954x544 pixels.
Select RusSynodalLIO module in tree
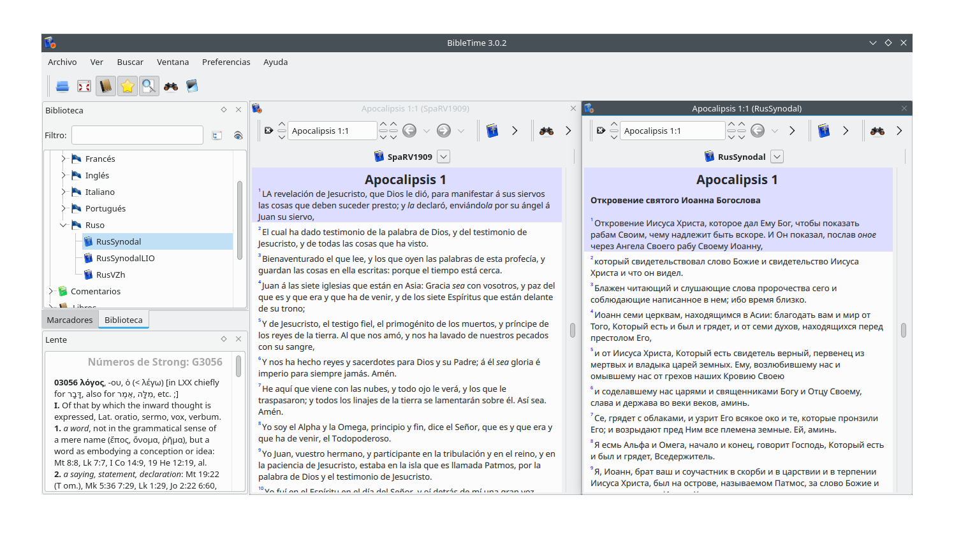coord(125,258)
